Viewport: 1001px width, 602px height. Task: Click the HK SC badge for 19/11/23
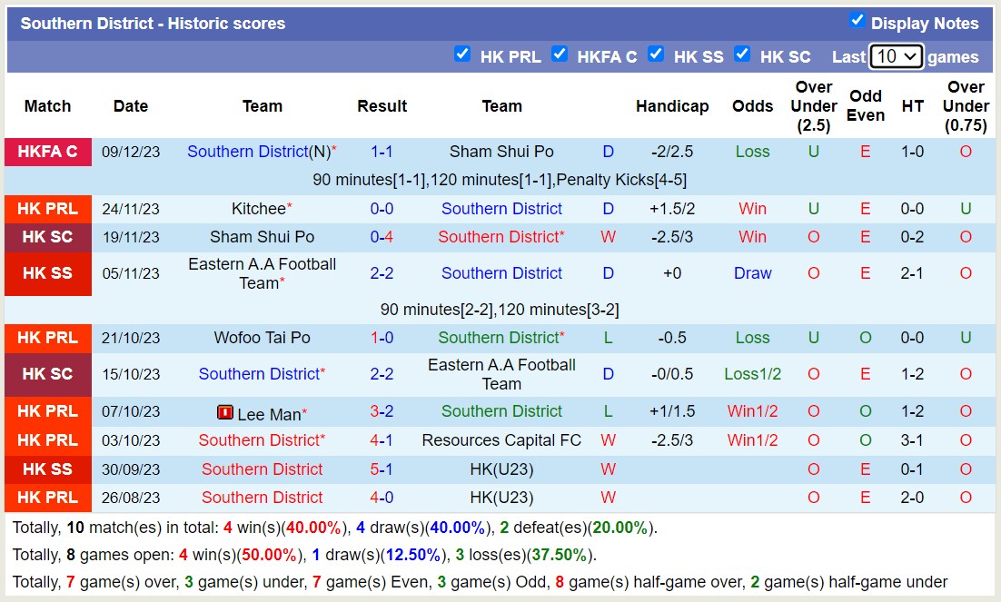pyautogui.click(x=48, y=237)
